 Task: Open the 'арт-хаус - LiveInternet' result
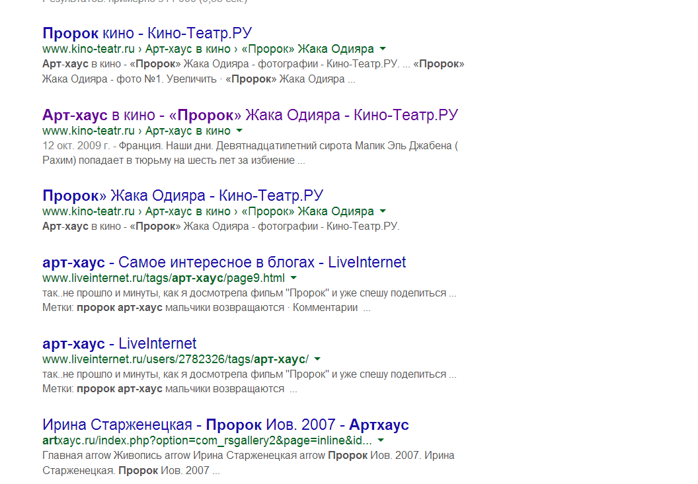[x=119, y=343]
